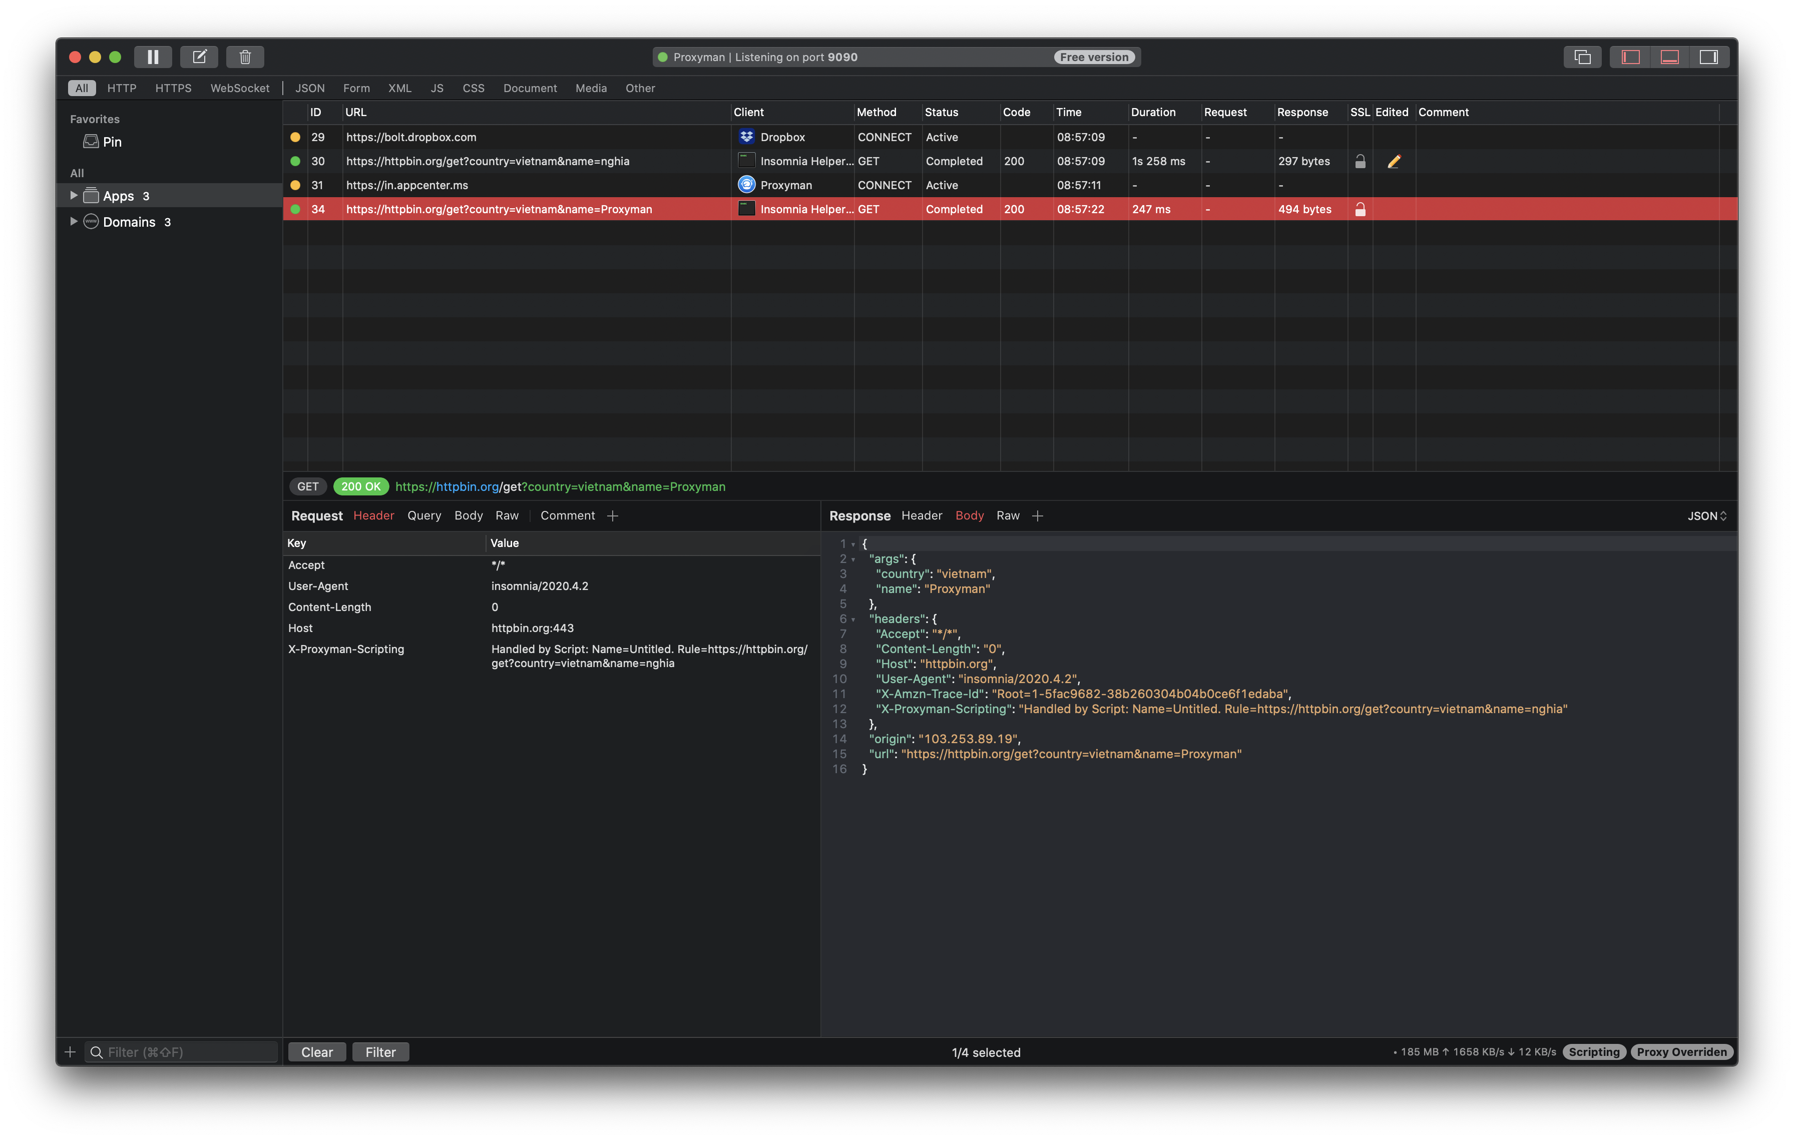Image resolution: width=1794 pixels, height=1140 pixels.
Task: Toggle the left sidebar panel visibility
Action: pyautogui.click(x=1630, y=57)
